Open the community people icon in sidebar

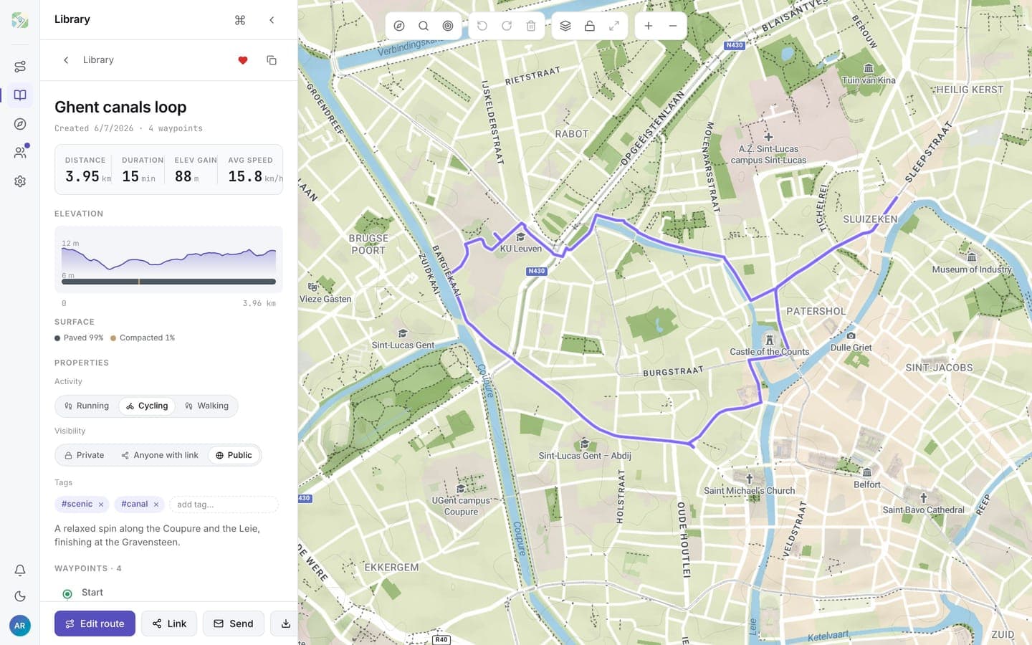(20, 153)
